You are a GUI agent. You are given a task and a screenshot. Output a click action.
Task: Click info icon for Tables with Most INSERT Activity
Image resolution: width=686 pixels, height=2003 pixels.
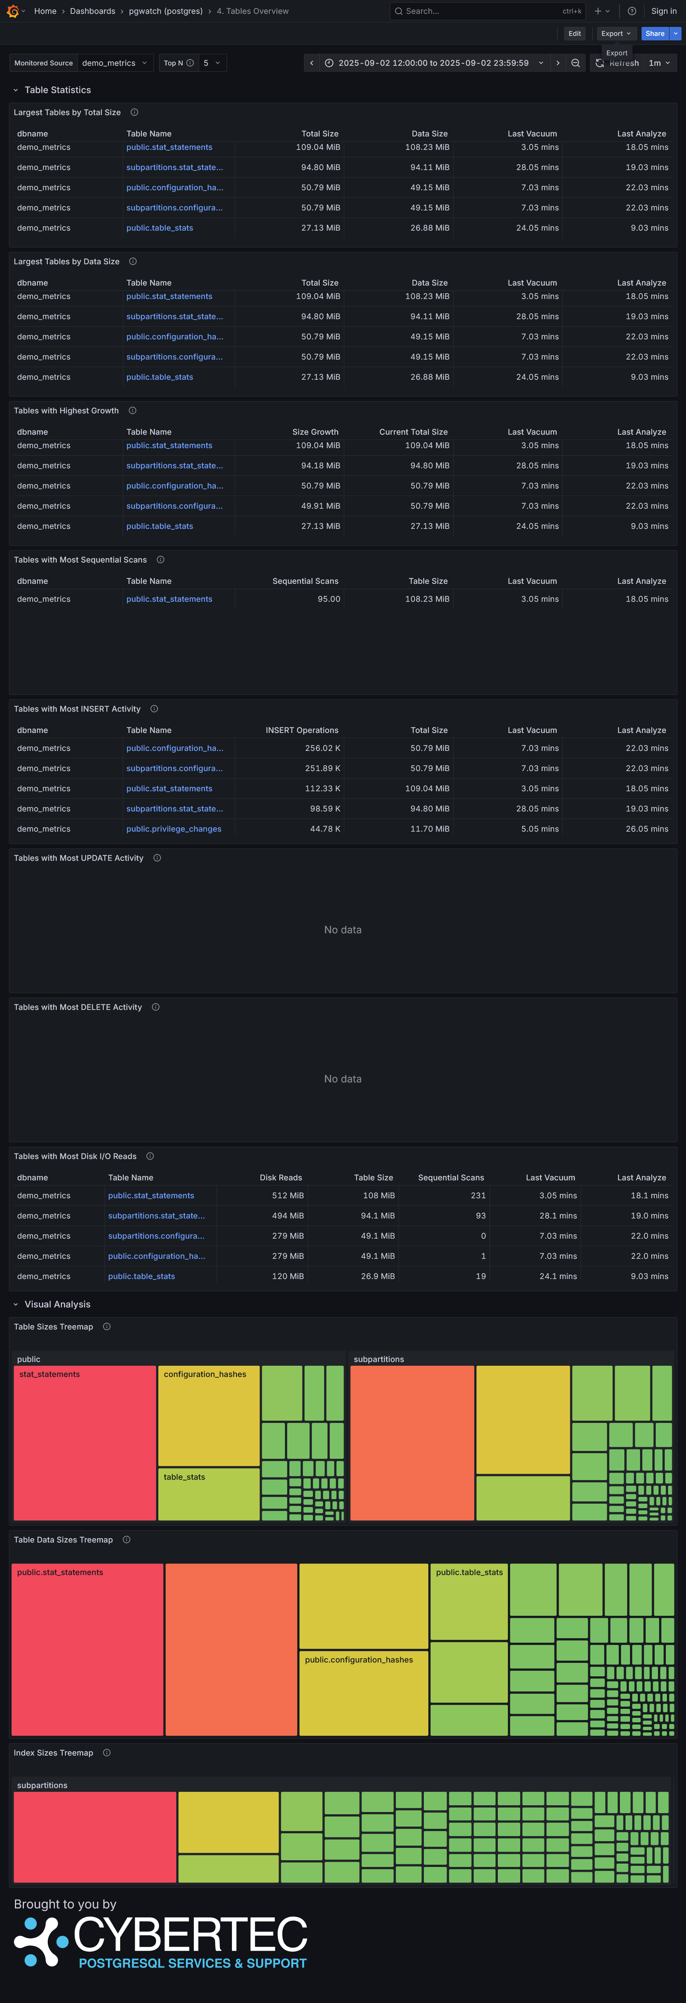tap(154, 709)
